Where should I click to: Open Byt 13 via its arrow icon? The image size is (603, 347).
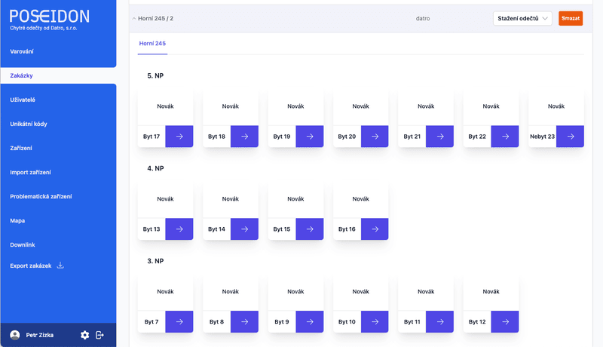click(179, 229)
